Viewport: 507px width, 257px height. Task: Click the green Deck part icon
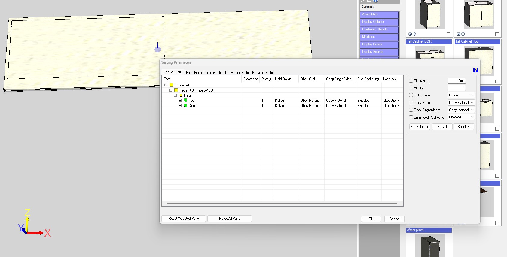186,106
